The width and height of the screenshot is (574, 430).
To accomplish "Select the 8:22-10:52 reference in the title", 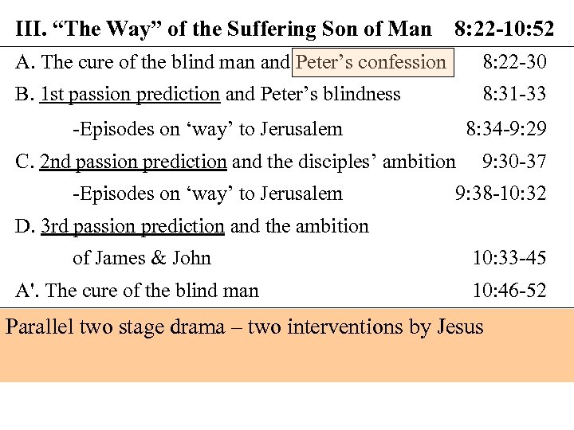I will [x=504, y=30].
